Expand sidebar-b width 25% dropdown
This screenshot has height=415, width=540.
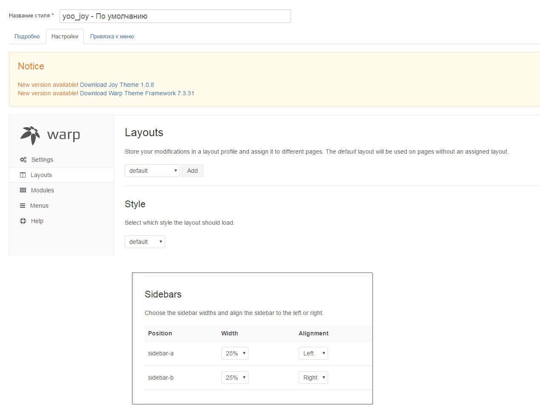coord(234,378)
